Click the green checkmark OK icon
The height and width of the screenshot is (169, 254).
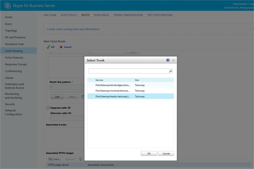pos(48,47)
